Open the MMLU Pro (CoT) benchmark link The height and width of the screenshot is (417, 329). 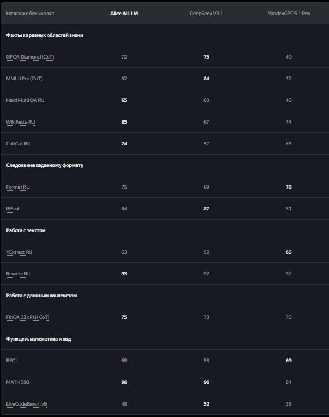pos(24,79)
